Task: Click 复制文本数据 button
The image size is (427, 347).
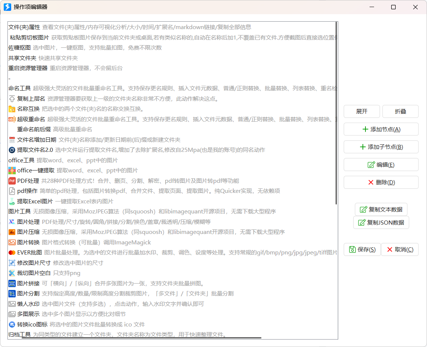Action: [381, 209]
